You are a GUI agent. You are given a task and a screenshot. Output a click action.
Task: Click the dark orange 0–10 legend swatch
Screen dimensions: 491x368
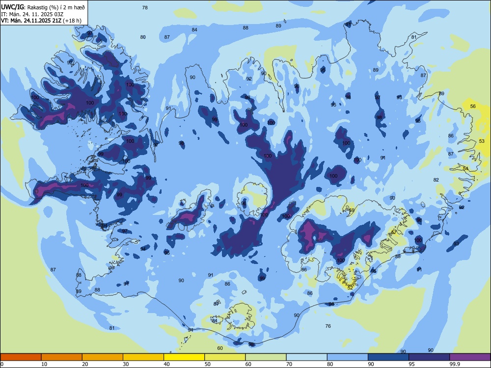[x=21, y=357]
